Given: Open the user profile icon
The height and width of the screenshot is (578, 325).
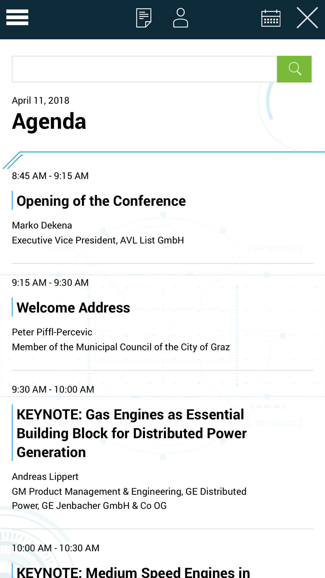Looking at the screenshot, I should [x=180, y=18].
